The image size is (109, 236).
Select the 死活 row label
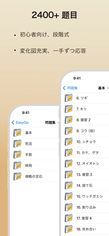point(29,144)
